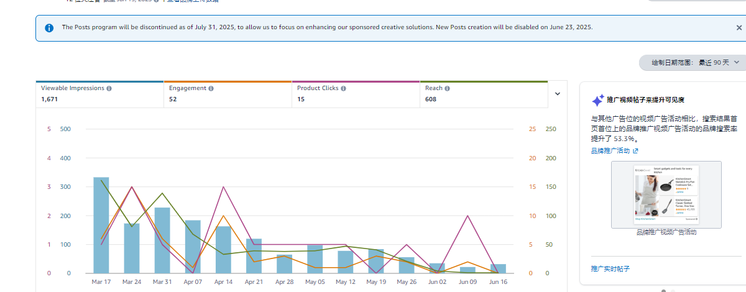
Task: Click the sponsored brands video ad thumbnail
Action: [x=666, y=194]
